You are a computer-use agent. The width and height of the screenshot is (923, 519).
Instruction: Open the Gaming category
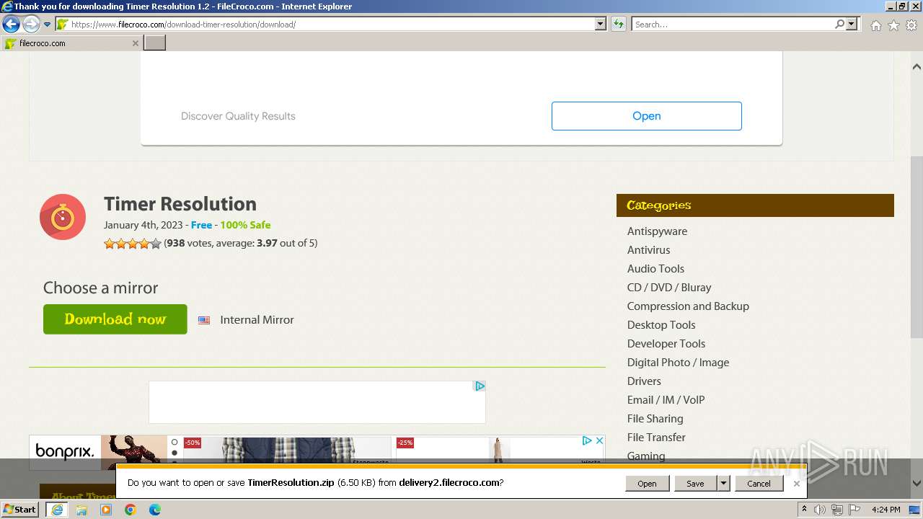(x=646, y=456)
